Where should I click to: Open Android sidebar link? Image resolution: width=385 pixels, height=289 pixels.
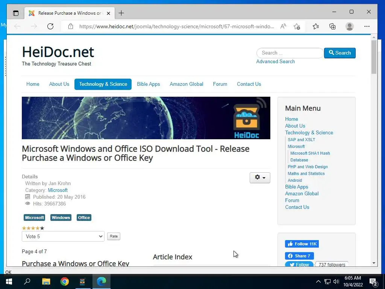pyautogui.click(x=295, y=180)
